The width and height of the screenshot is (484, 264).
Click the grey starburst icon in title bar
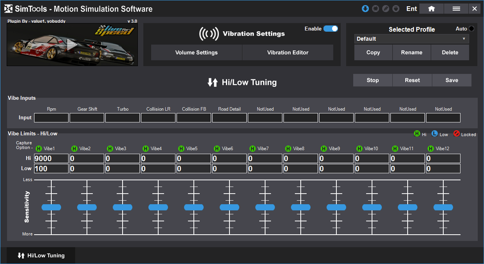376,9
